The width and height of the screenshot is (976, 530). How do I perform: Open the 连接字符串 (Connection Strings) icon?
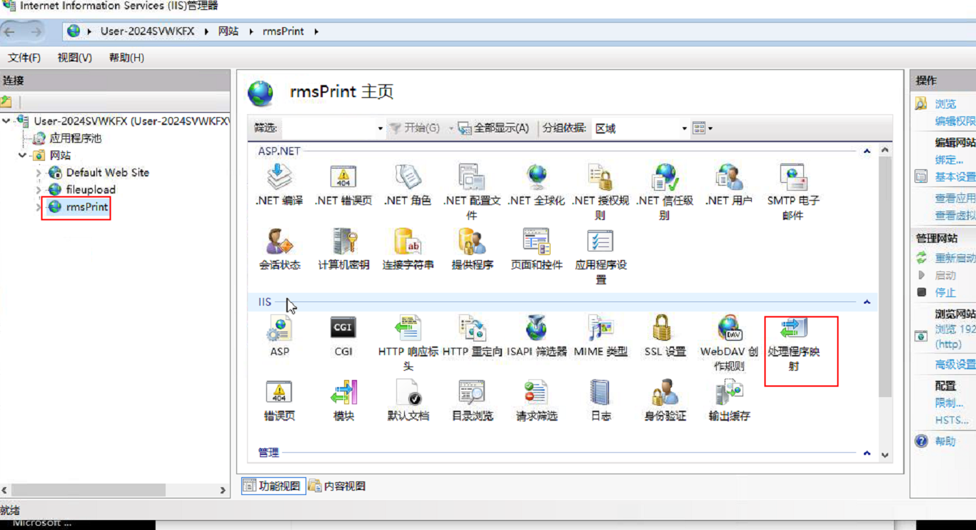click(x=407, y=246)
